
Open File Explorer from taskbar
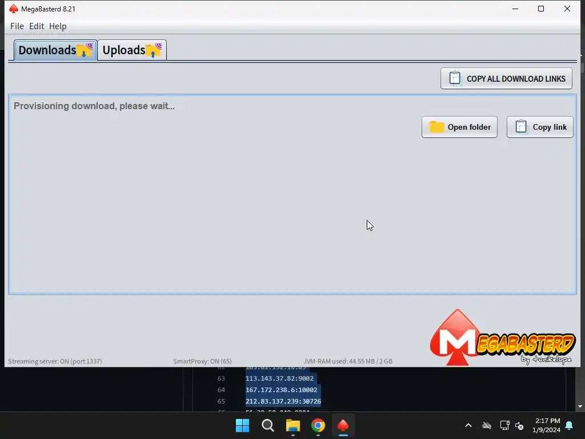click(293, 425)
